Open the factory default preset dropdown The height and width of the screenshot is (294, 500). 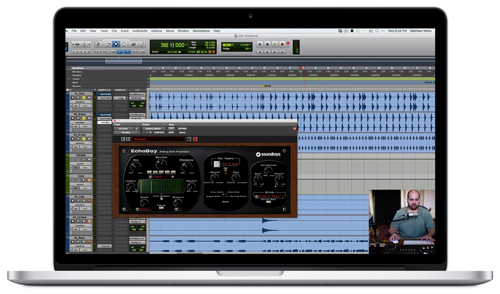click(154, 128)
